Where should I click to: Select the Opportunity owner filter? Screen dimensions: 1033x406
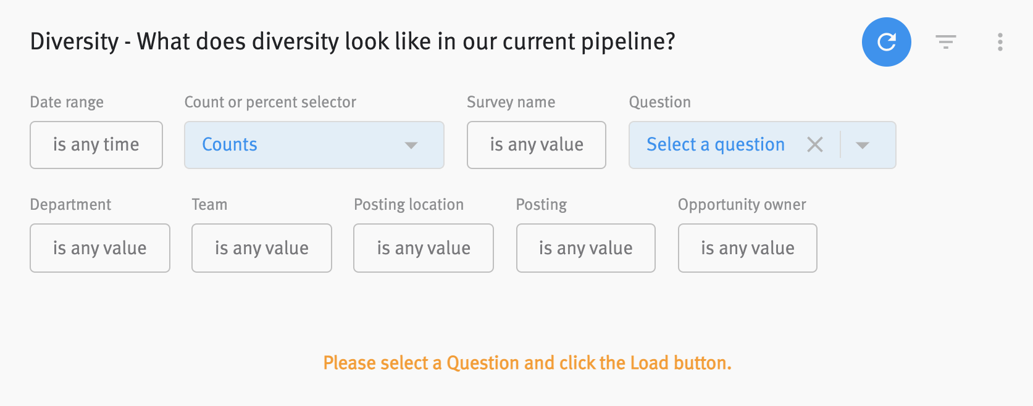pyautogui.click(x=747, y=248)
